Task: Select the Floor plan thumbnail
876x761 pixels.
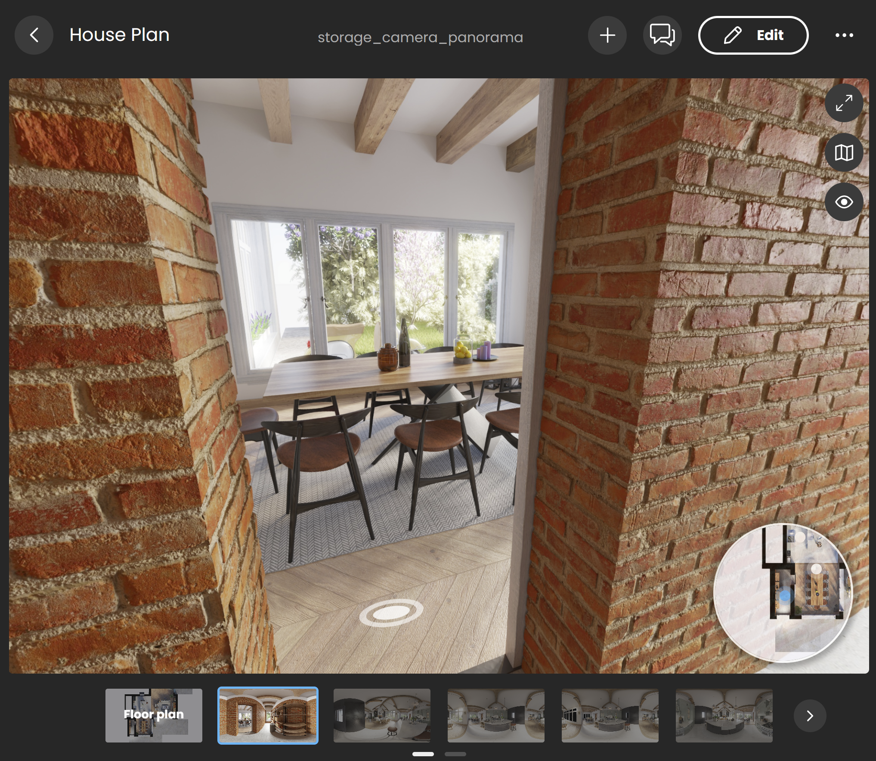Action: pos(154,715)
